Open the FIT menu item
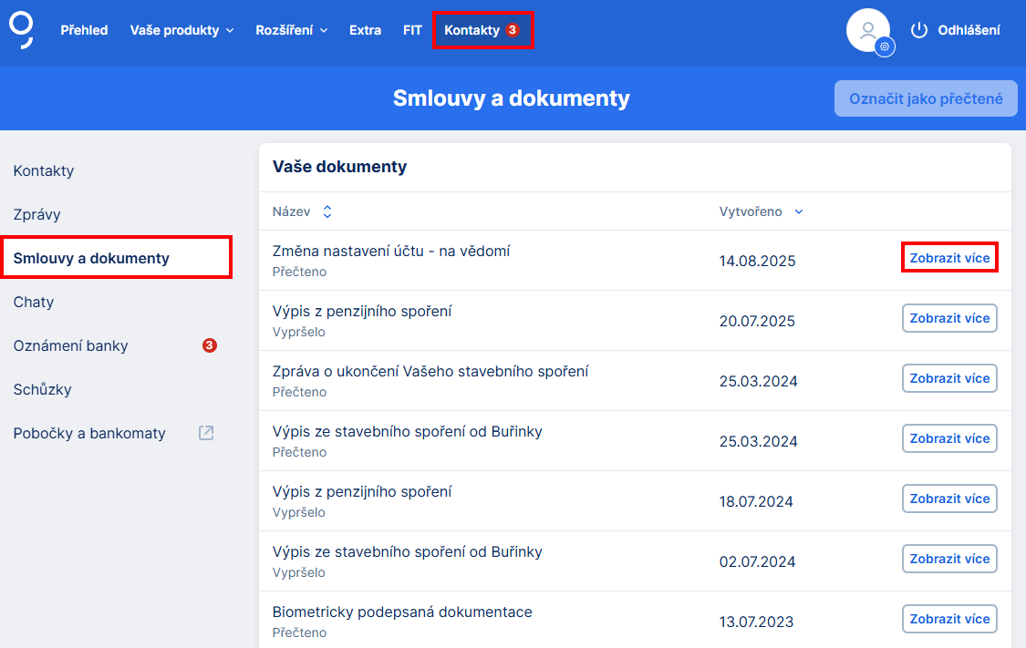 pyautogui.click(x=412, y=29)
